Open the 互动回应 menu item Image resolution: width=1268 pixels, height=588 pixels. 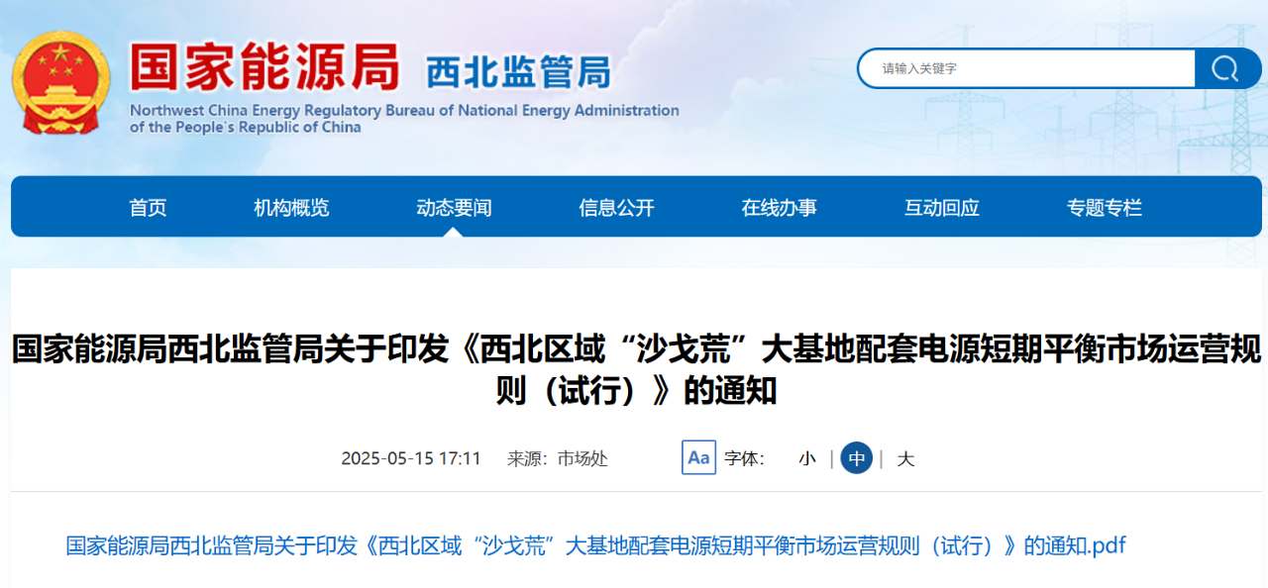click(941, 208)
